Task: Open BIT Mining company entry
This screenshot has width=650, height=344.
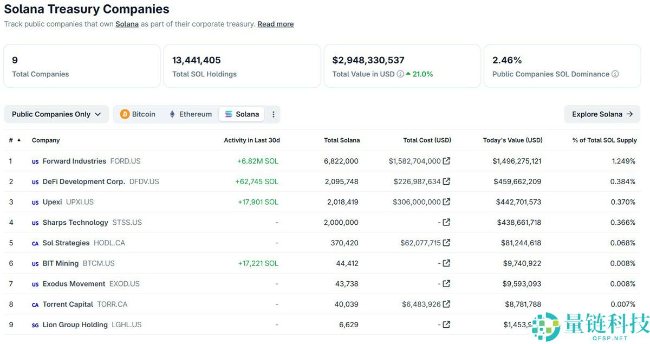Action: coord(61,263)
